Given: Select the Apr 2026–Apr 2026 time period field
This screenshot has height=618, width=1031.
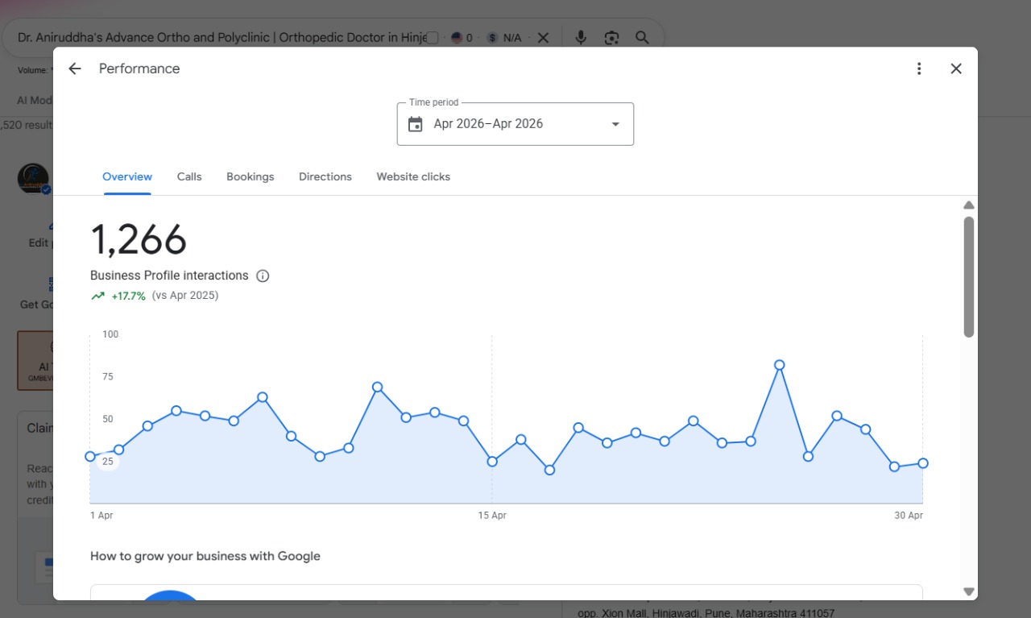Looking at the screenshot, I should (515, 124).
